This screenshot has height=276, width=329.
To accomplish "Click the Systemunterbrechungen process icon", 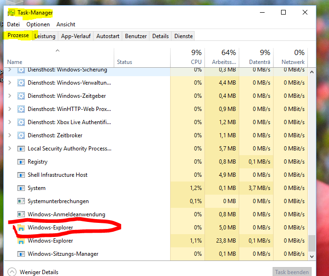I will pos(21,201).
